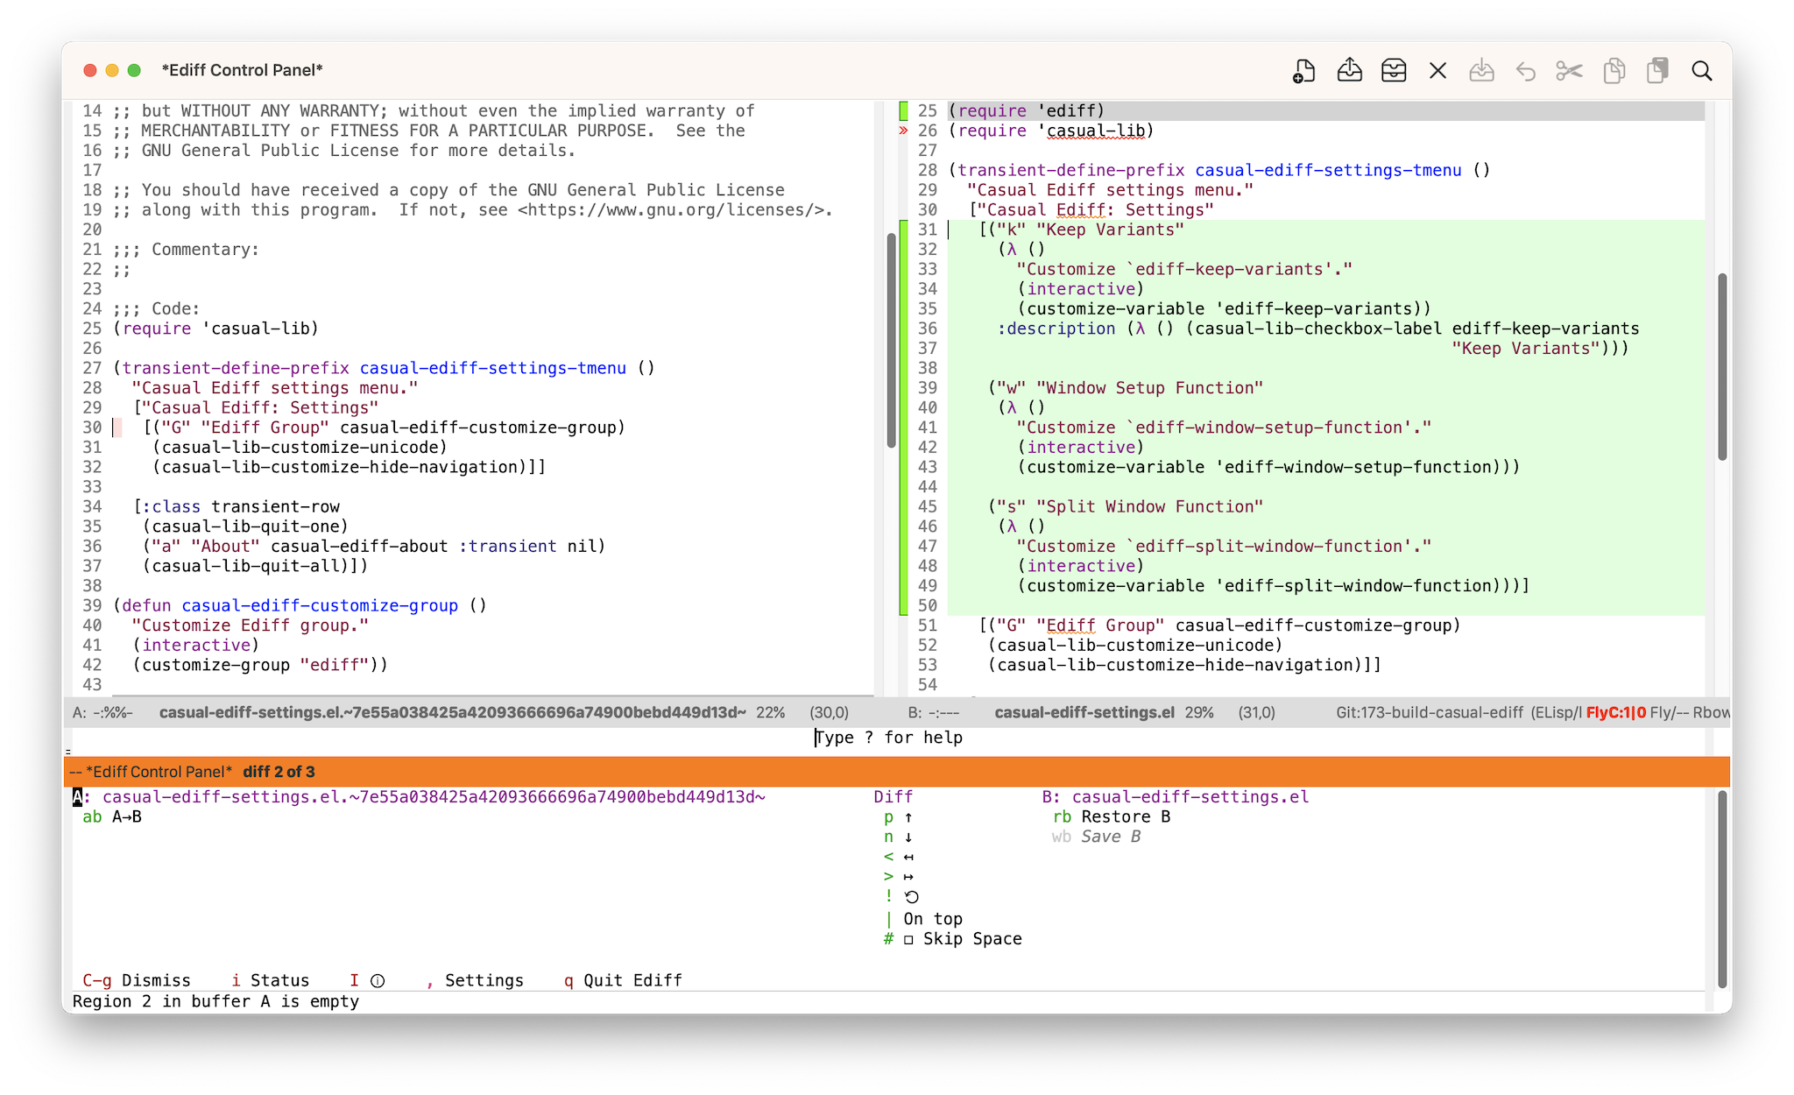
Task: Click the X icon to kill the buffer
Action: point(1437,70)
